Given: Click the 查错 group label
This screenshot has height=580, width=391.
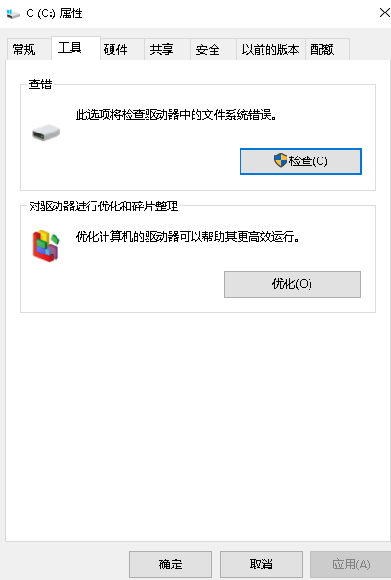Looking at the screenshot, I should [x=40, y=84].
